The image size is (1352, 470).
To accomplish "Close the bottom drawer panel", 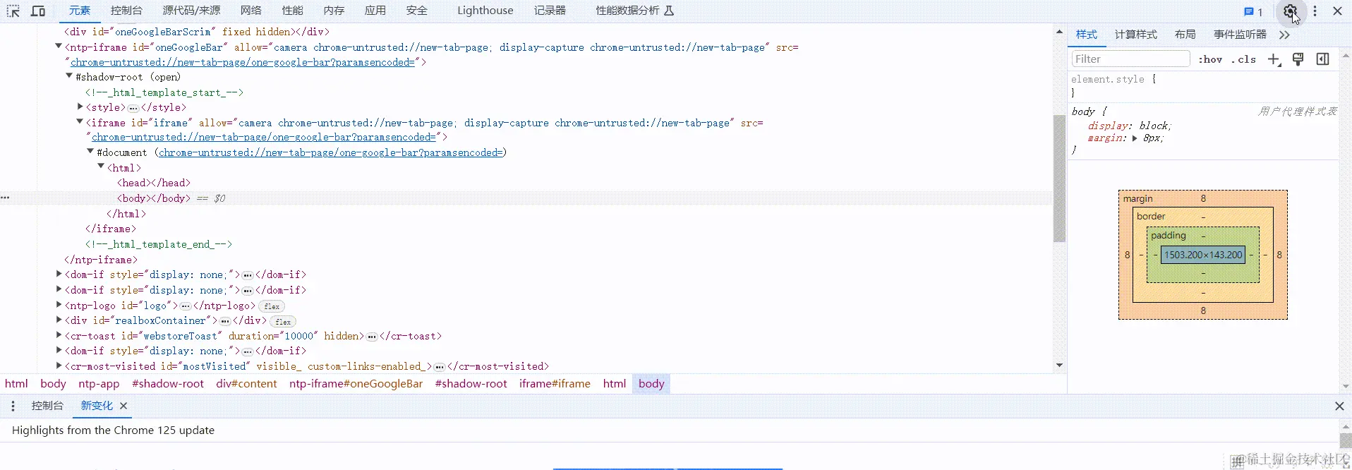I will [x=1339, y=406].
